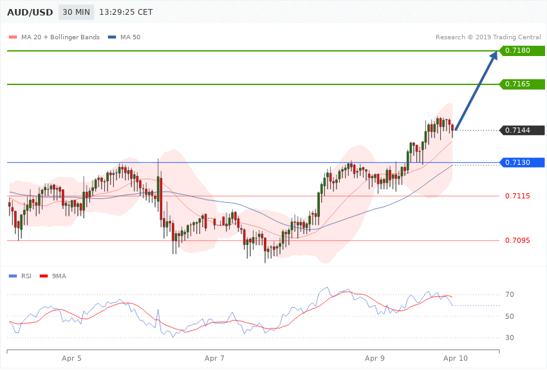Click the MA 20 + Bollinger Bands color swatch
Image resolution: width=547 pixels, height=371 pixels.
coord(13,37)
